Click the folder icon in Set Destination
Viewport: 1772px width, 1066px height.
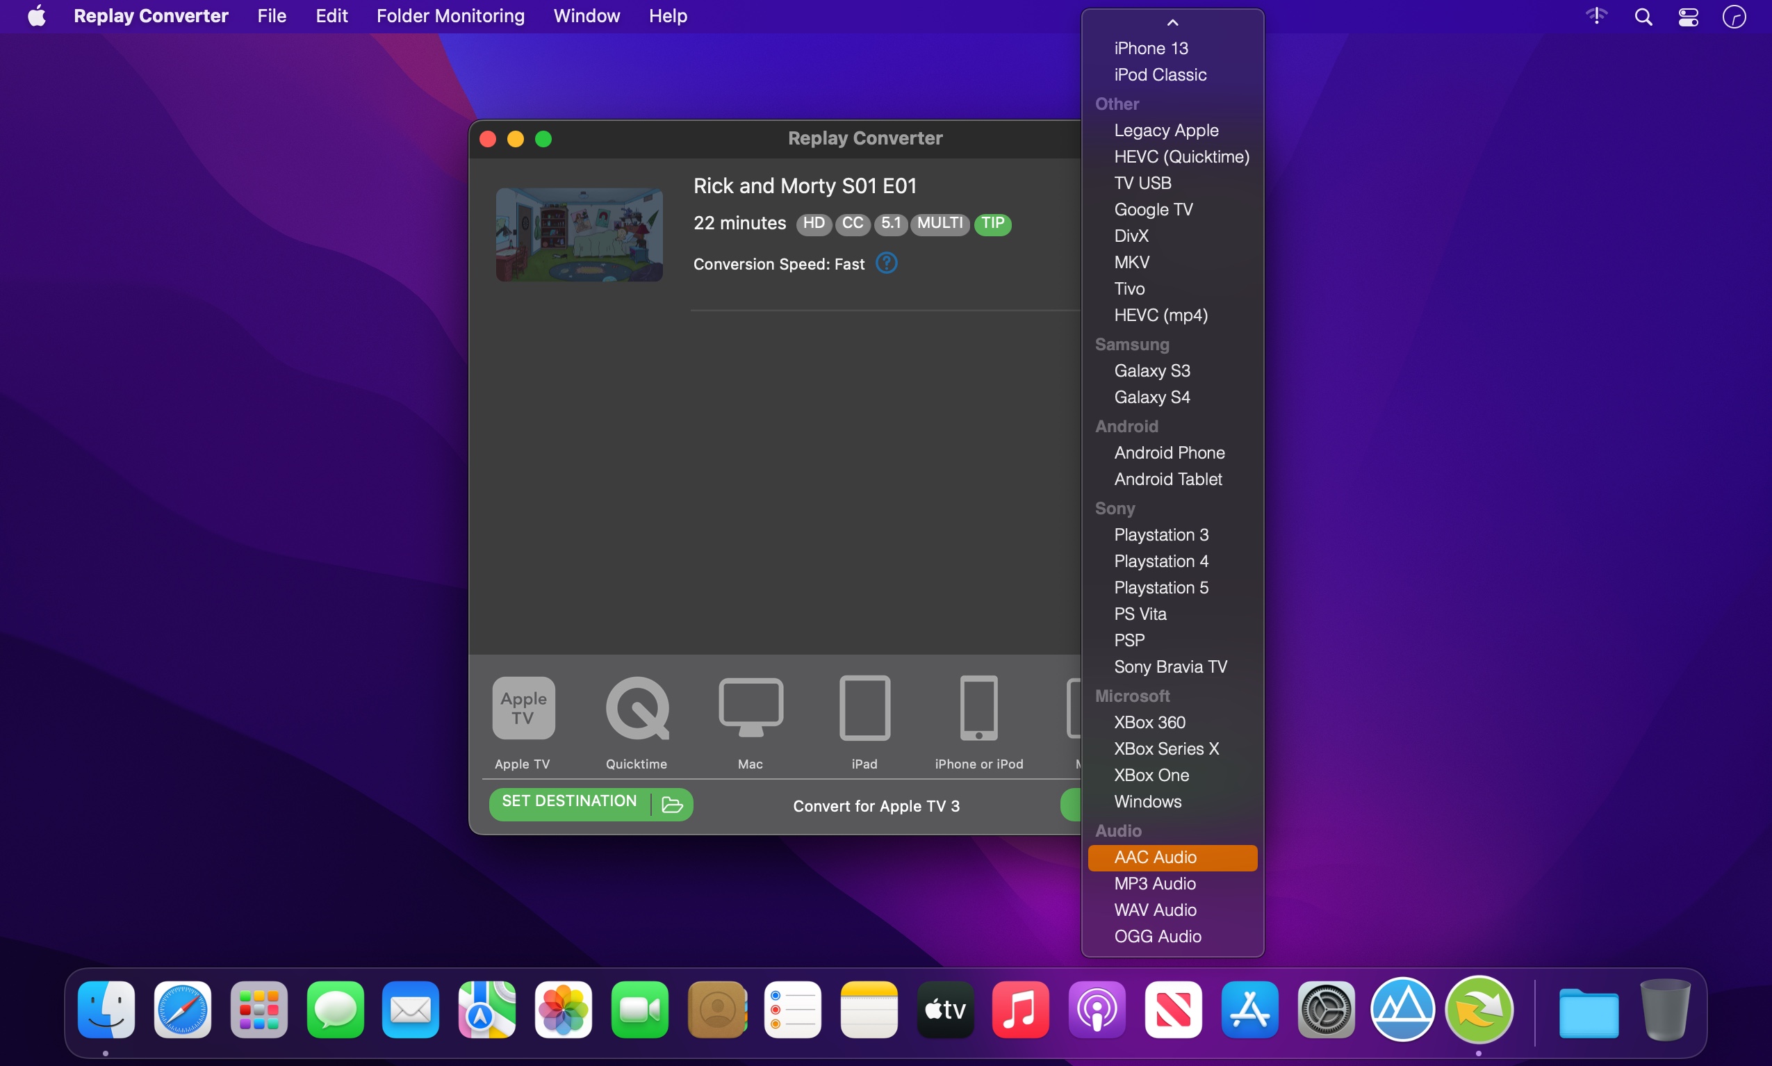pos(672,805)
